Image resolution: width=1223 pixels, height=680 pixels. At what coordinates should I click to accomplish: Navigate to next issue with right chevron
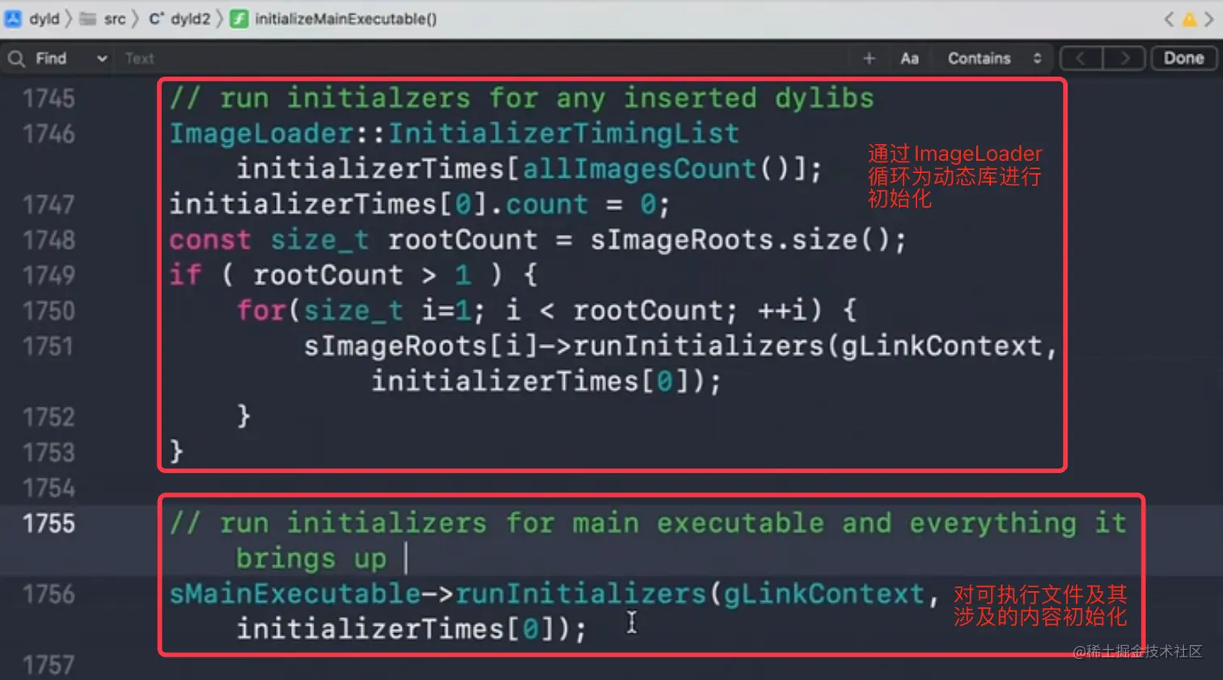pos(1209,19)
